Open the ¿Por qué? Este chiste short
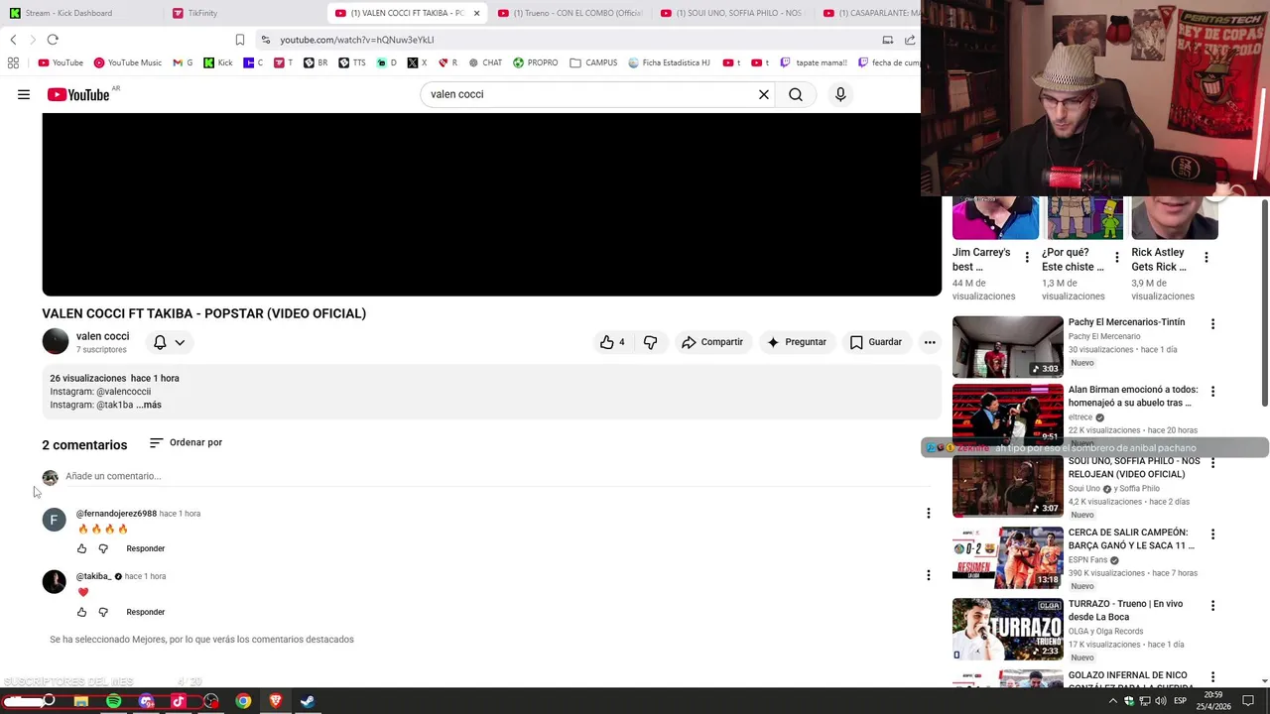This screenshot has width=1270, height=714. 1073,260
